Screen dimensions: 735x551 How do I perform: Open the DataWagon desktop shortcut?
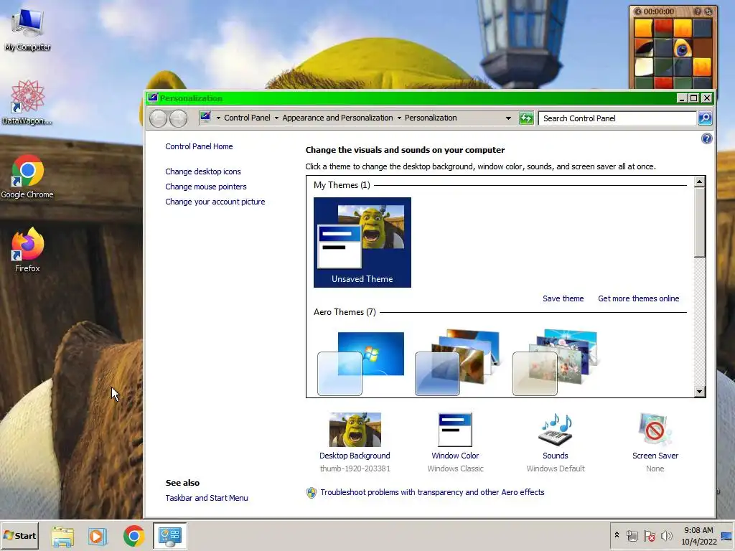(x=27, y=102)
